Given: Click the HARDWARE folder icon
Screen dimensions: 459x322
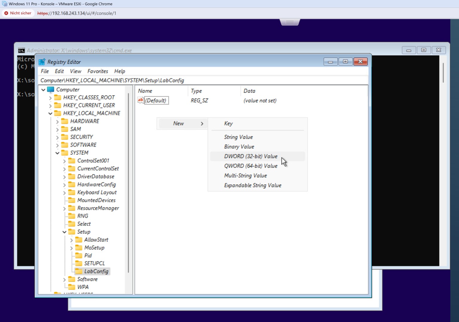Looking at the screenshot, I should pos(65,121).
